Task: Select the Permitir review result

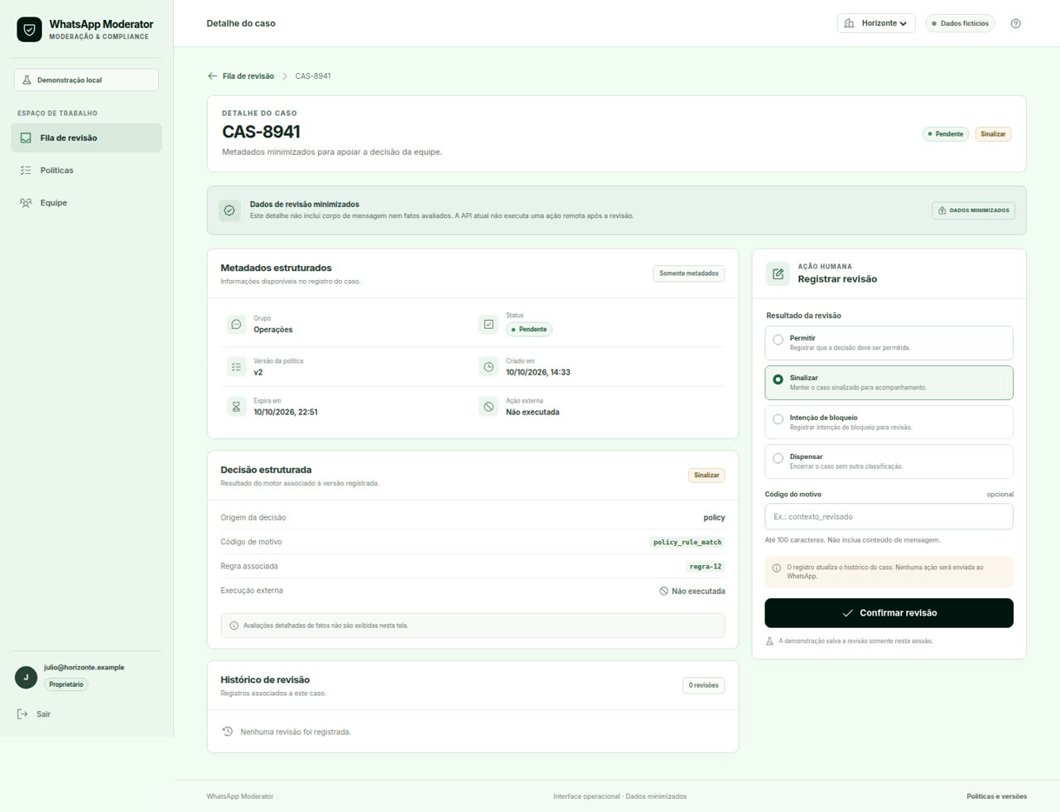Action: click(x=889, y=343)
